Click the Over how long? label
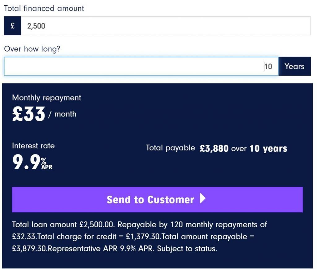The image size is (317, 269). point(32,49)
